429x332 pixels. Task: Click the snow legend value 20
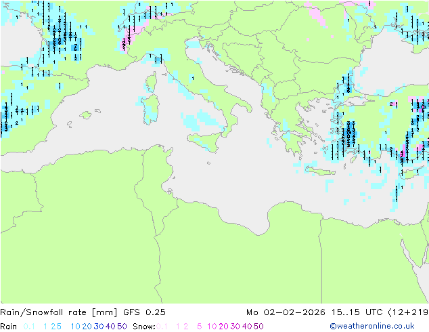pos(223,327)
